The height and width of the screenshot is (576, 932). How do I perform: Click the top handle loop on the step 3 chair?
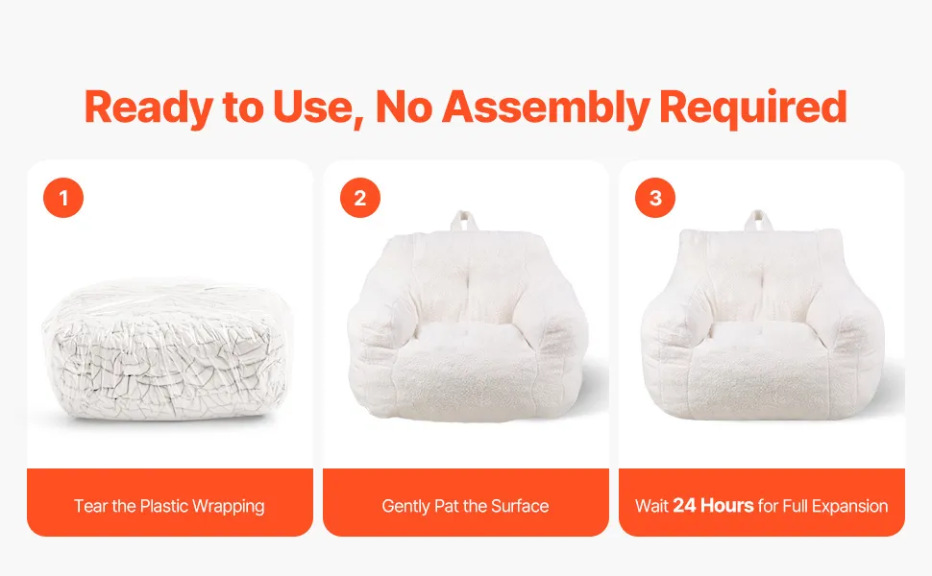759,220
